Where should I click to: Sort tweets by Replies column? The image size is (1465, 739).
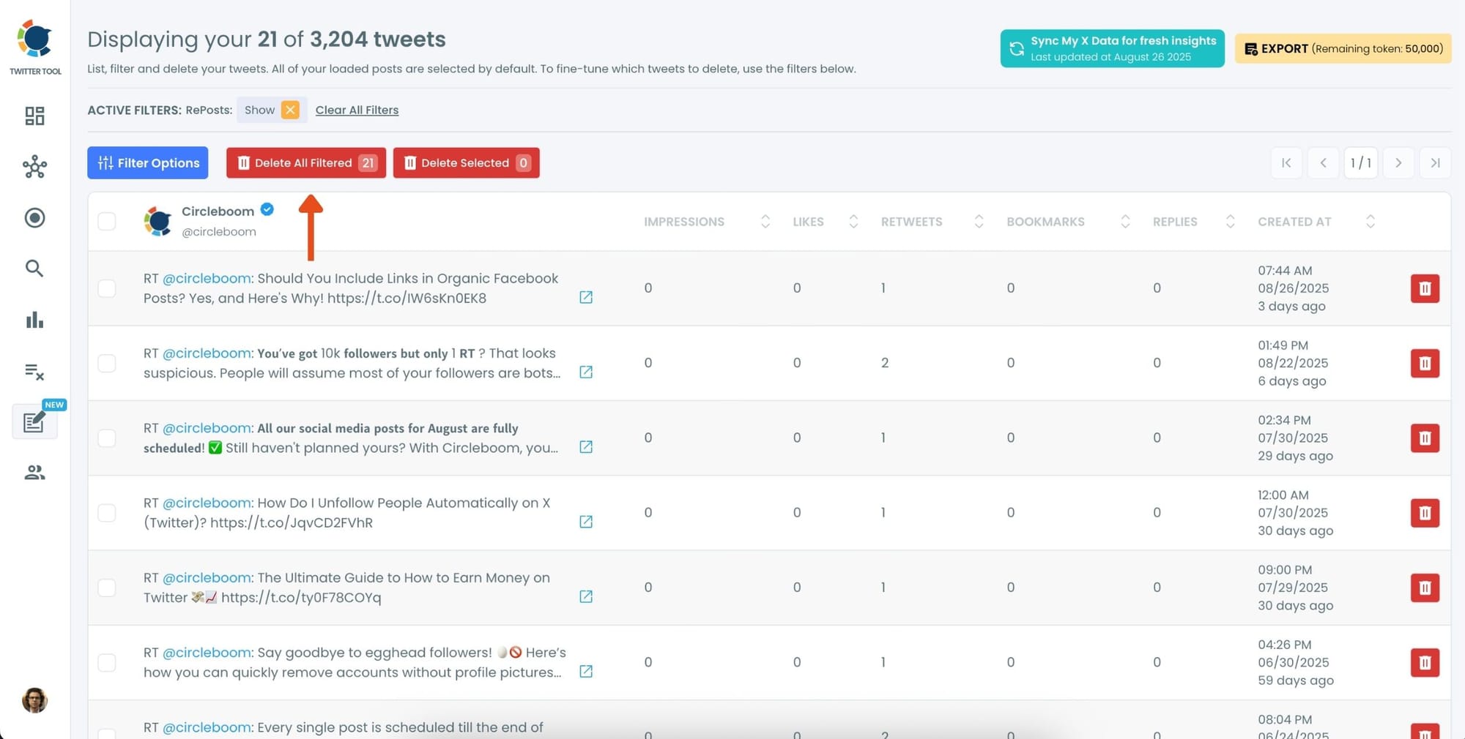[x=1230, y=221]
